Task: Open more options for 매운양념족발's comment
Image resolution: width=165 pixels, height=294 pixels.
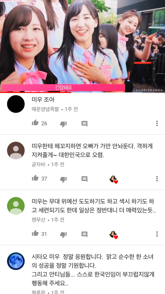Action: [x=157, y=123]
